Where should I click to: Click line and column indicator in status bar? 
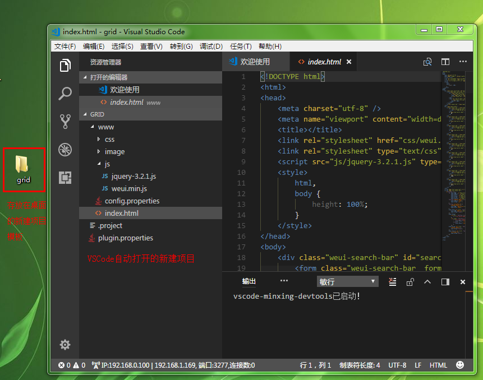[315, 365]
